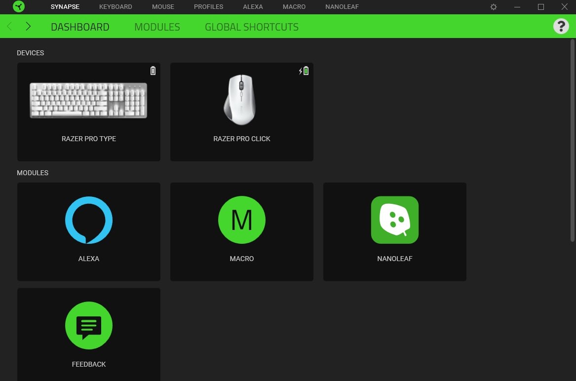The image size is (576, 381).
Task: Select the Razer Pro Click mouse image
Action: [x=240, y=100]
